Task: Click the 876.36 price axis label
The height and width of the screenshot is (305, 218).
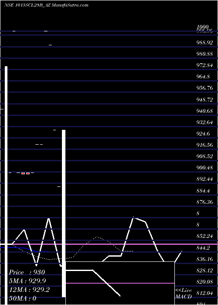Action: coord(204,202)
